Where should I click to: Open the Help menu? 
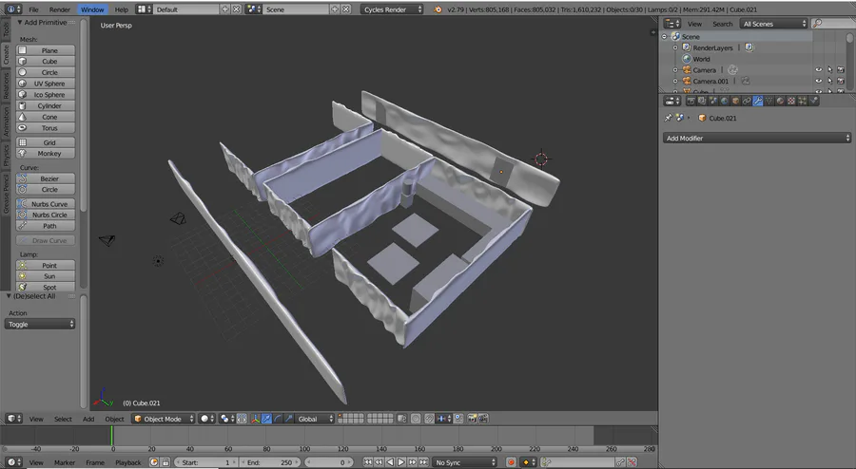click(121, 9)
